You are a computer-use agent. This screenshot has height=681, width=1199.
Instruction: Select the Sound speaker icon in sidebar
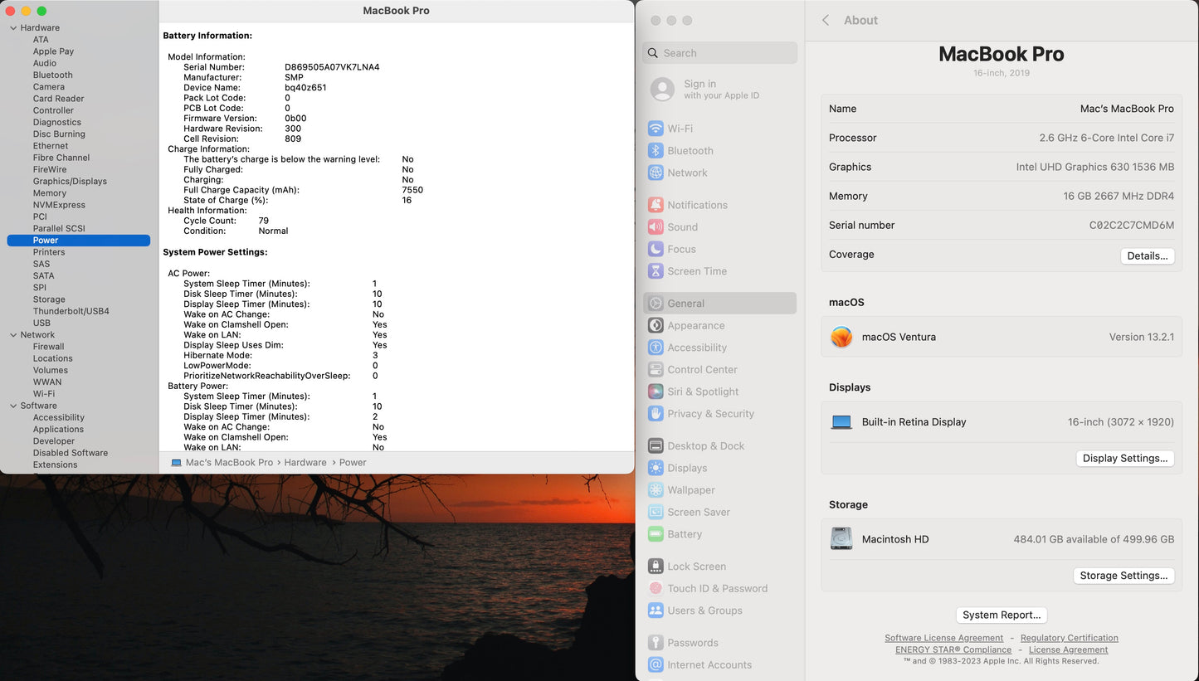[656, 227]
